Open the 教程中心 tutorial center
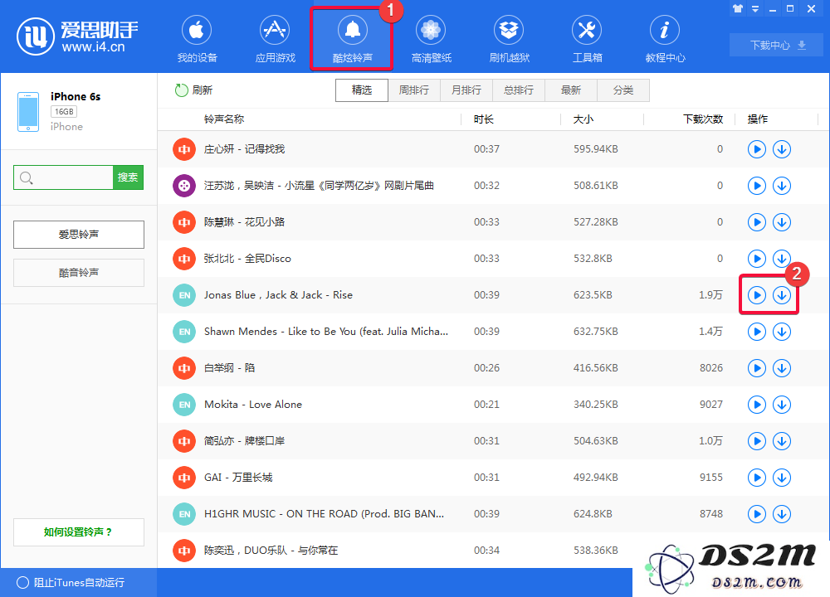Viewport: 830px width, 597px height. 665,39
